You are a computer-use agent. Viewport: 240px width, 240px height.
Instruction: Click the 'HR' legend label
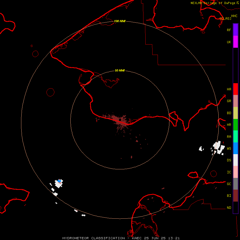pyautogui.click(x=229, y=125)
